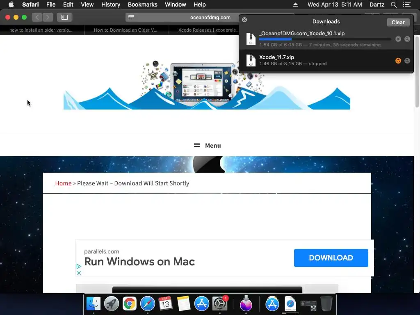Open the View menu
Image resolution: width=420 pixels, height=315 pixels.
[87, 5]
